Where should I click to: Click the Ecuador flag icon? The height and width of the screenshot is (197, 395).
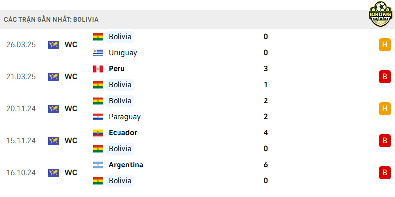coord(98,133)
